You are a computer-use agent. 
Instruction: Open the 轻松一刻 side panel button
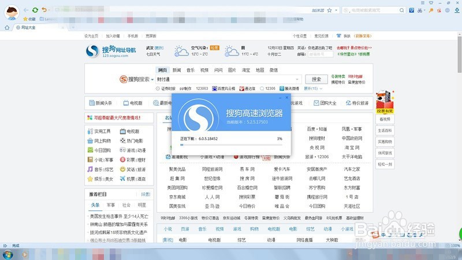click(x=385, y=164)
